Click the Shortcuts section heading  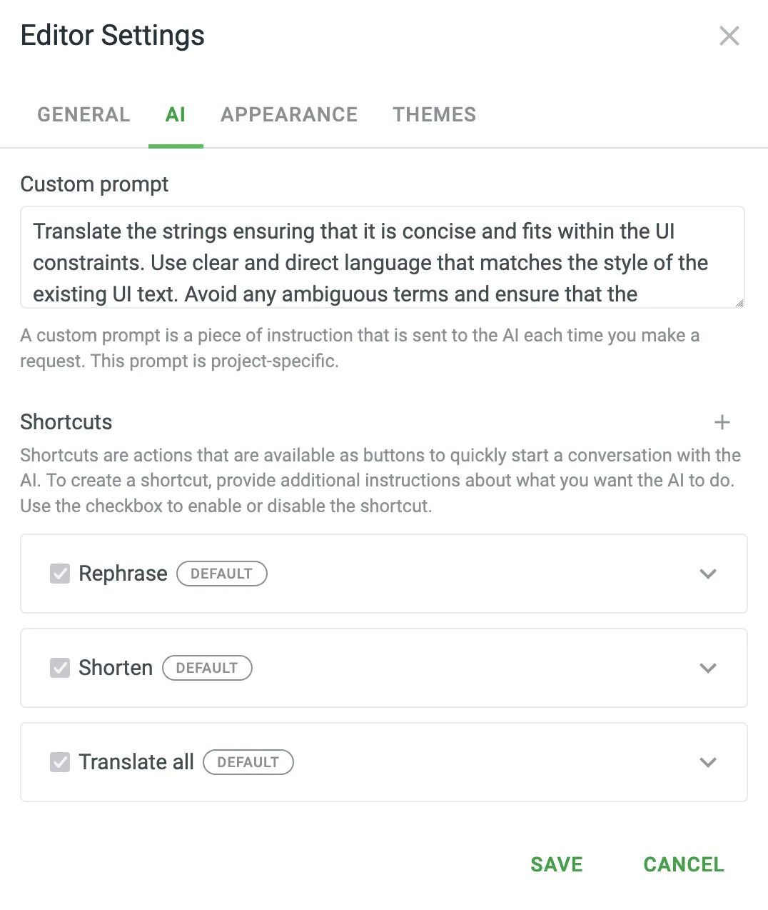coord(66,422)
